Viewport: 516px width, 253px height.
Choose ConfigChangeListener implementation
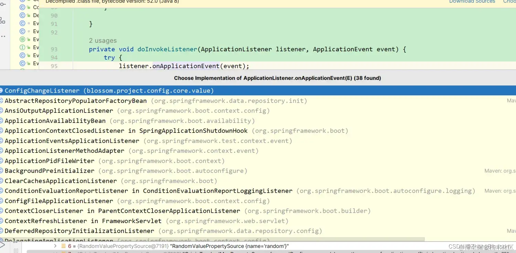click(258, 91)
